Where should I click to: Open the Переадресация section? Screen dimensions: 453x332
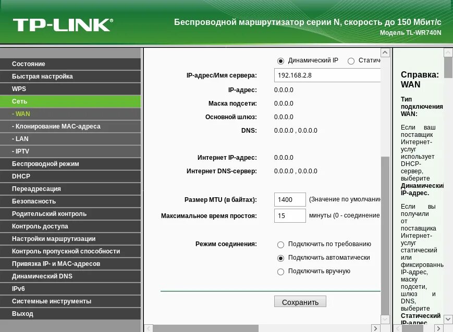[x=70, y=189]
